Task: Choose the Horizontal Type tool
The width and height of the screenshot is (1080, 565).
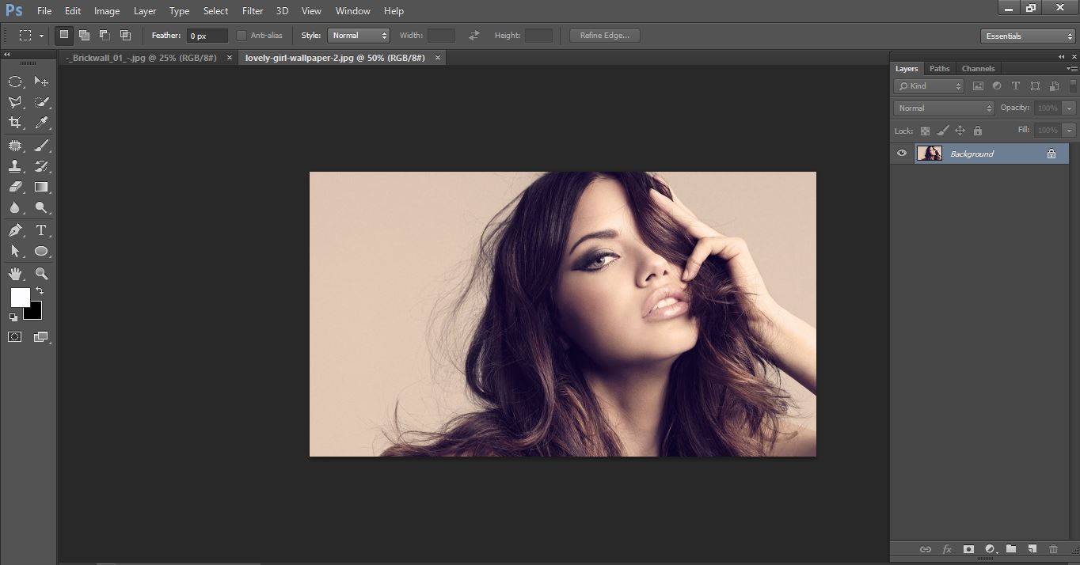Action: [x=41, y=230]
